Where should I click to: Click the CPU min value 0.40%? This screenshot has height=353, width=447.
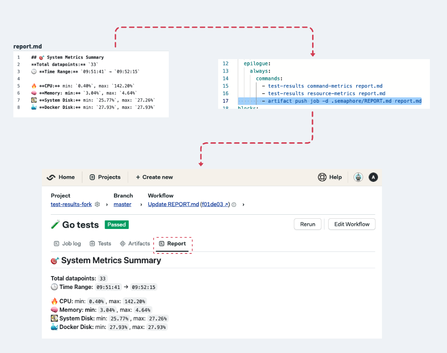(x=96, y=301)
